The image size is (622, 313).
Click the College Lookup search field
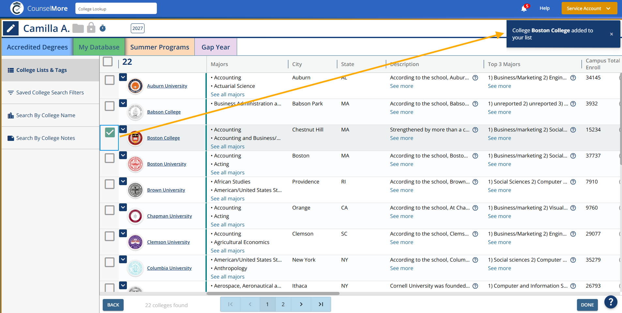[x=116, y=8]
